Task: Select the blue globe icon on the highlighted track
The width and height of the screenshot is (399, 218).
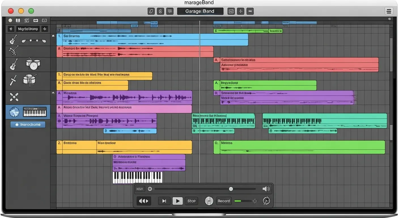Action: tap(14, 112)
